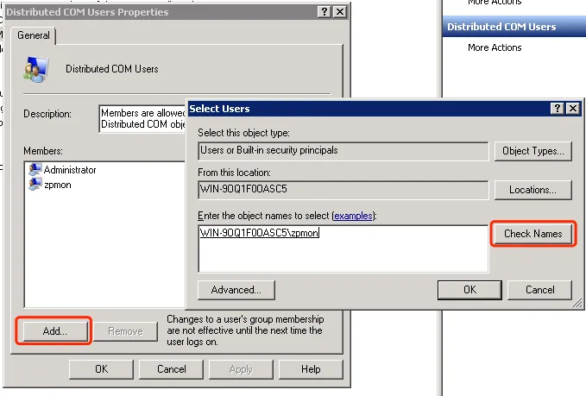
Task: Confirm Select Users with OK
Action: point(469,290)
